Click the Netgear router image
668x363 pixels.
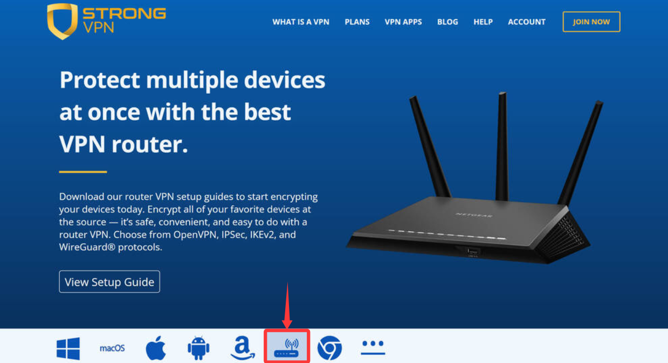(x=474, y=177)
